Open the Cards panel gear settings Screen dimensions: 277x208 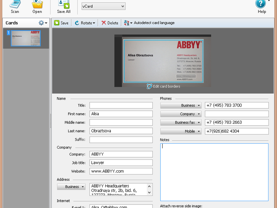41,23
